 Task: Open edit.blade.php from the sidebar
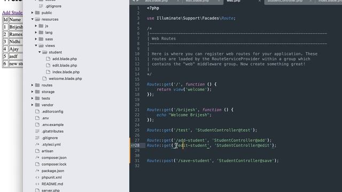pos(65,65)
